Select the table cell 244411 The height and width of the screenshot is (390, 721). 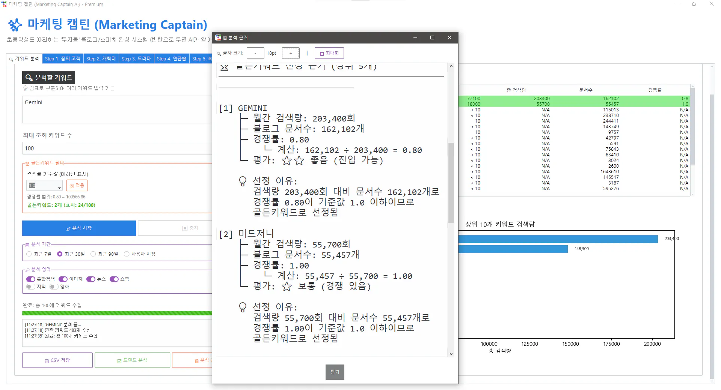(x=611, y=121)
